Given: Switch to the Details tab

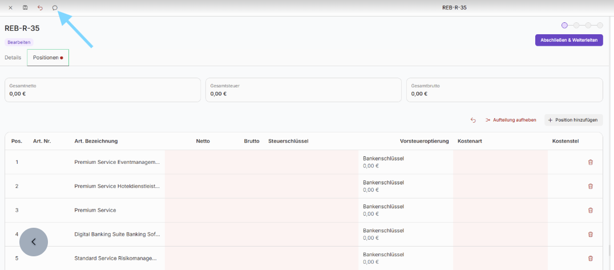Looking at the screenshot, I should (x=13, y=58).
